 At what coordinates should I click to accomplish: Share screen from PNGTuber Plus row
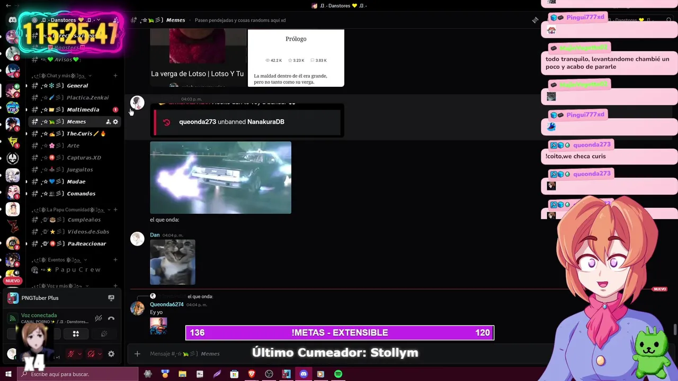coord(111,298)
